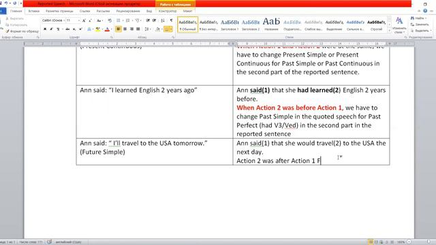
Task: Open the font color dropdown arrow
Action: [x=111, y=29]
